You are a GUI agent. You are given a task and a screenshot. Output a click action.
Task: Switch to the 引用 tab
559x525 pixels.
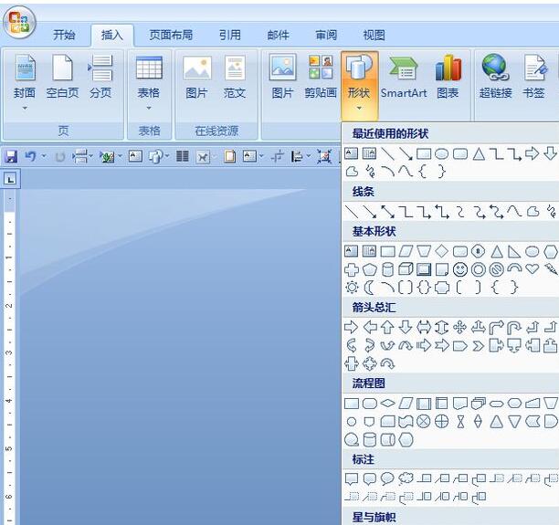[x=230, y=35]
